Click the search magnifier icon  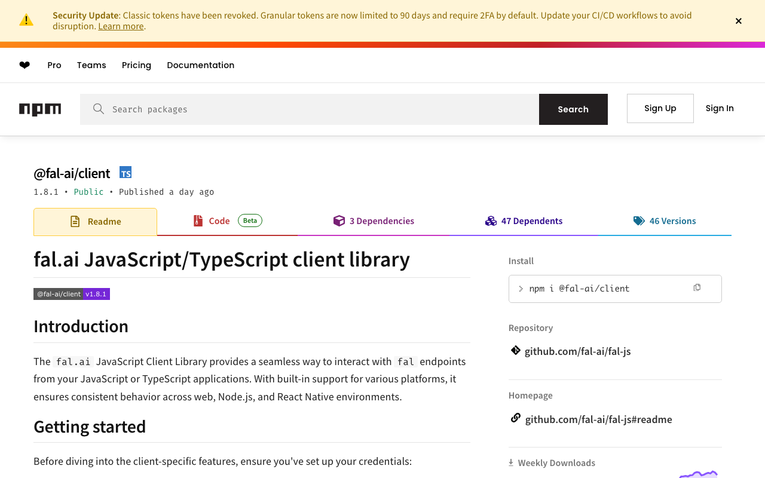99,109
